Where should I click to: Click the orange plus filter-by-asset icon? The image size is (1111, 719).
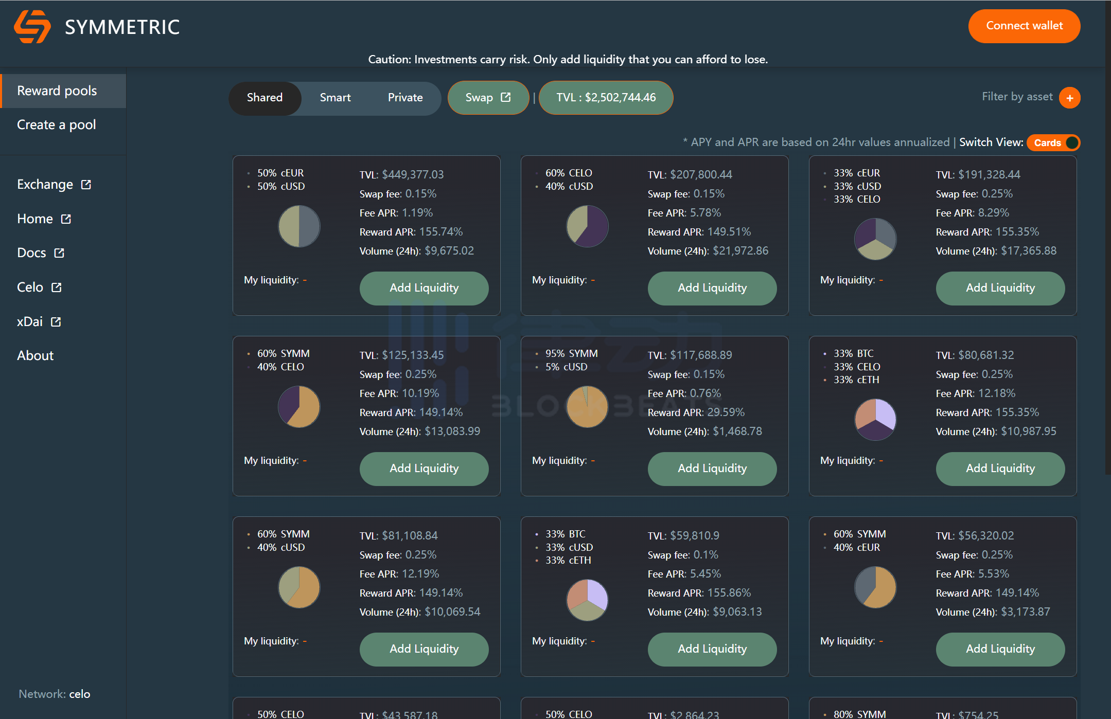click(x=1069, y=98)
